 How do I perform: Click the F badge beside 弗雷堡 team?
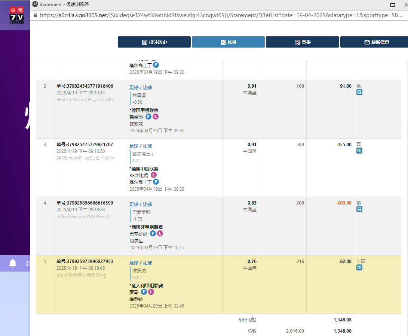[x=148, y=116]
